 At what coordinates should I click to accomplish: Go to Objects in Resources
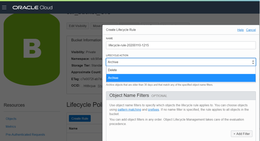coord(11,119)
